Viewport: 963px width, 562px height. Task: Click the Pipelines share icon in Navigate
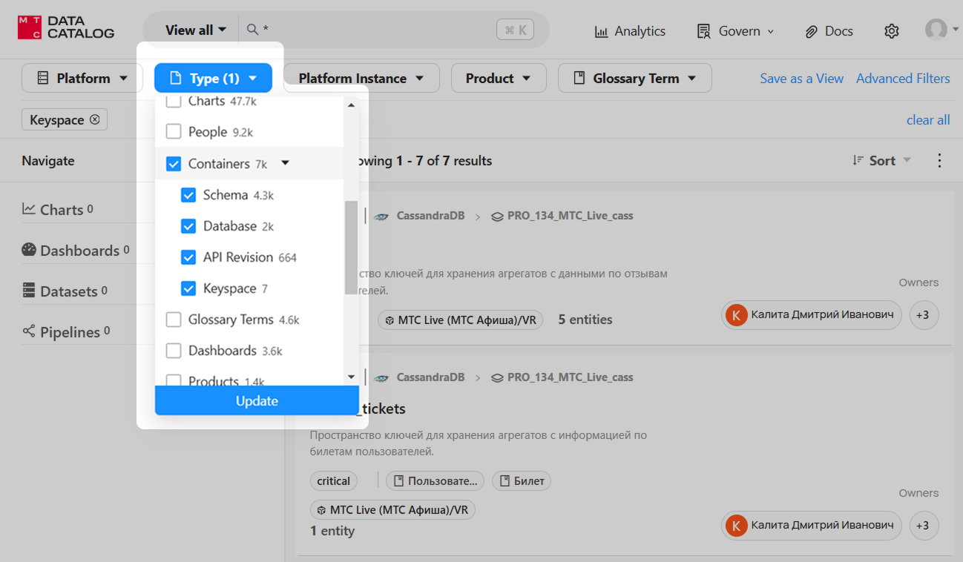29,331
